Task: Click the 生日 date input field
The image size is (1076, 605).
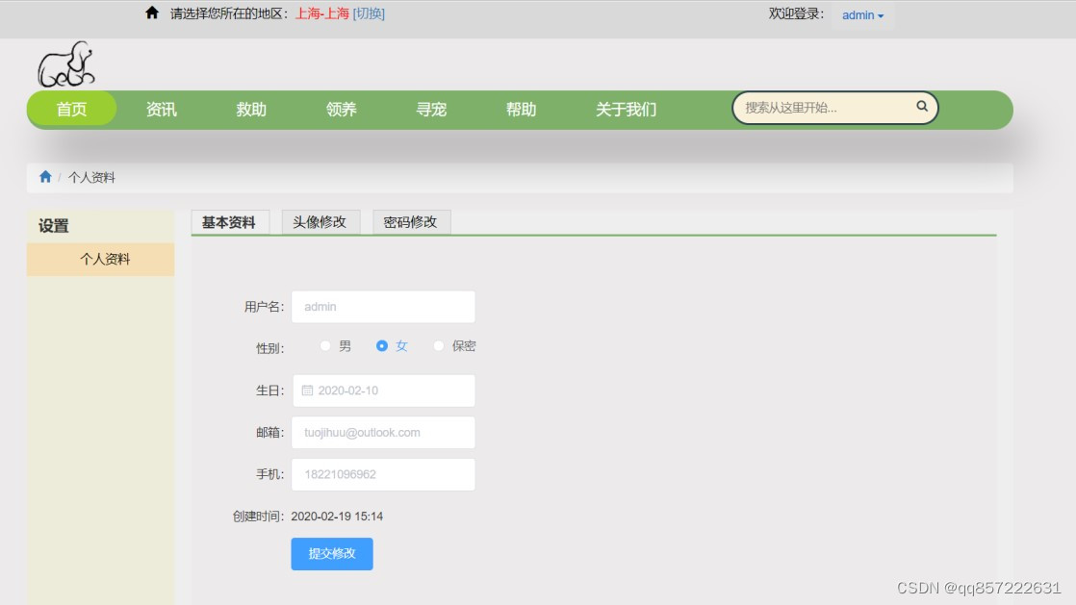Action: pyautogui.click(x=383, y=391)
